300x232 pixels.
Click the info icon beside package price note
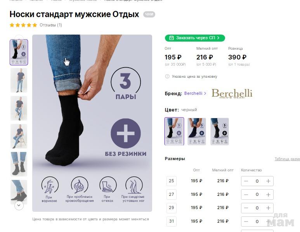[x=167, y=77]
